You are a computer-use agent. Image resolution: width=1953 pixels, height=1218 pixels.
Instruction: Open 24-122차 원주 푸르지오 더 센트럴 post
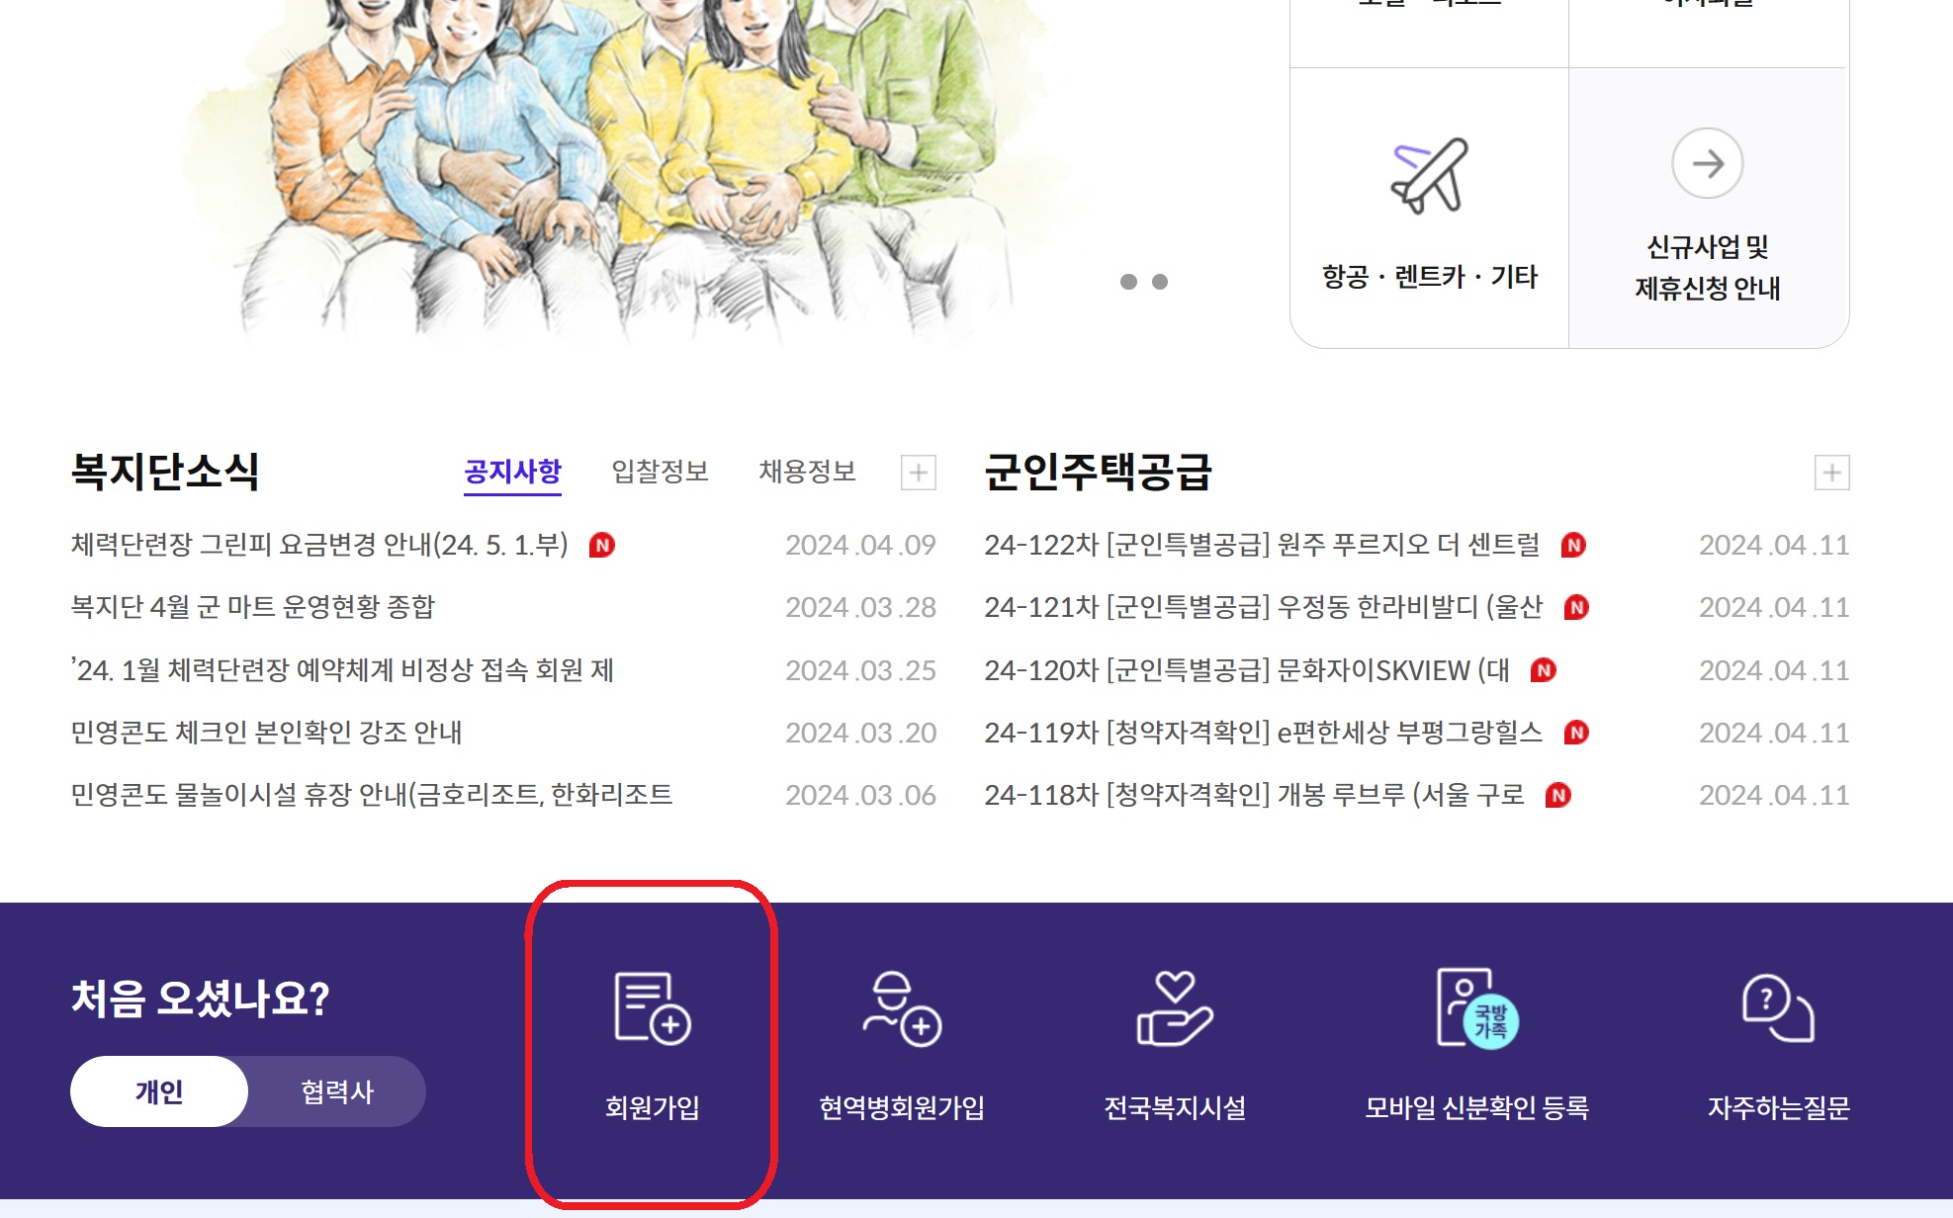point(1261,545)
